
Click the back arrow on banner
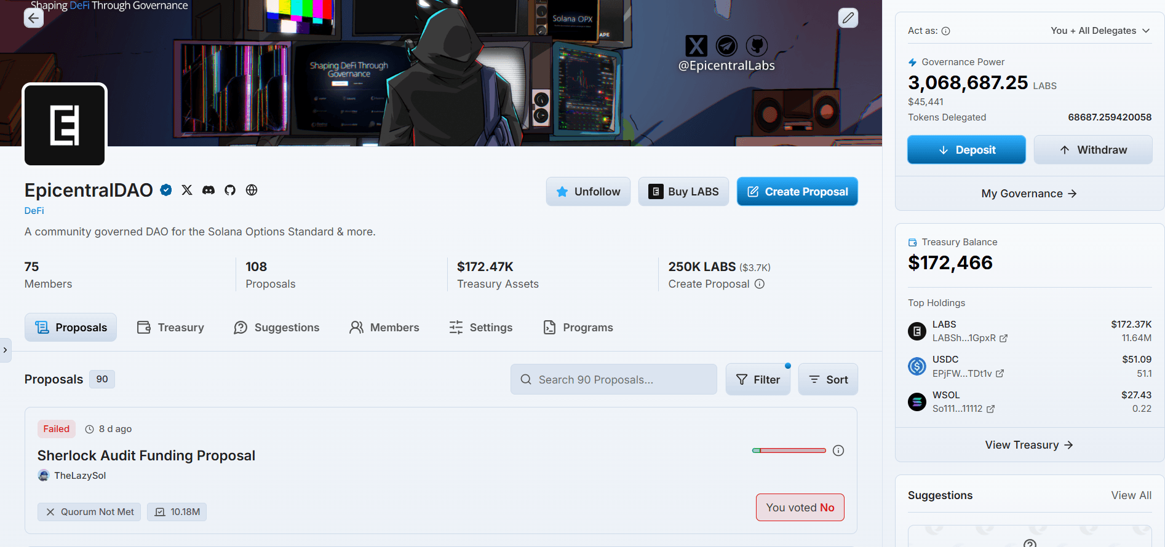pos(34,18)
